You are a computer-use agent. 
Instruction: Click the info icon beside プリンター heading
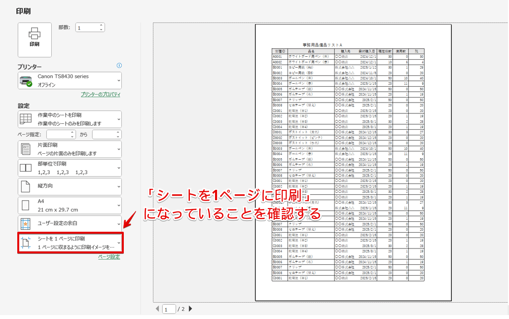point(120,66)
